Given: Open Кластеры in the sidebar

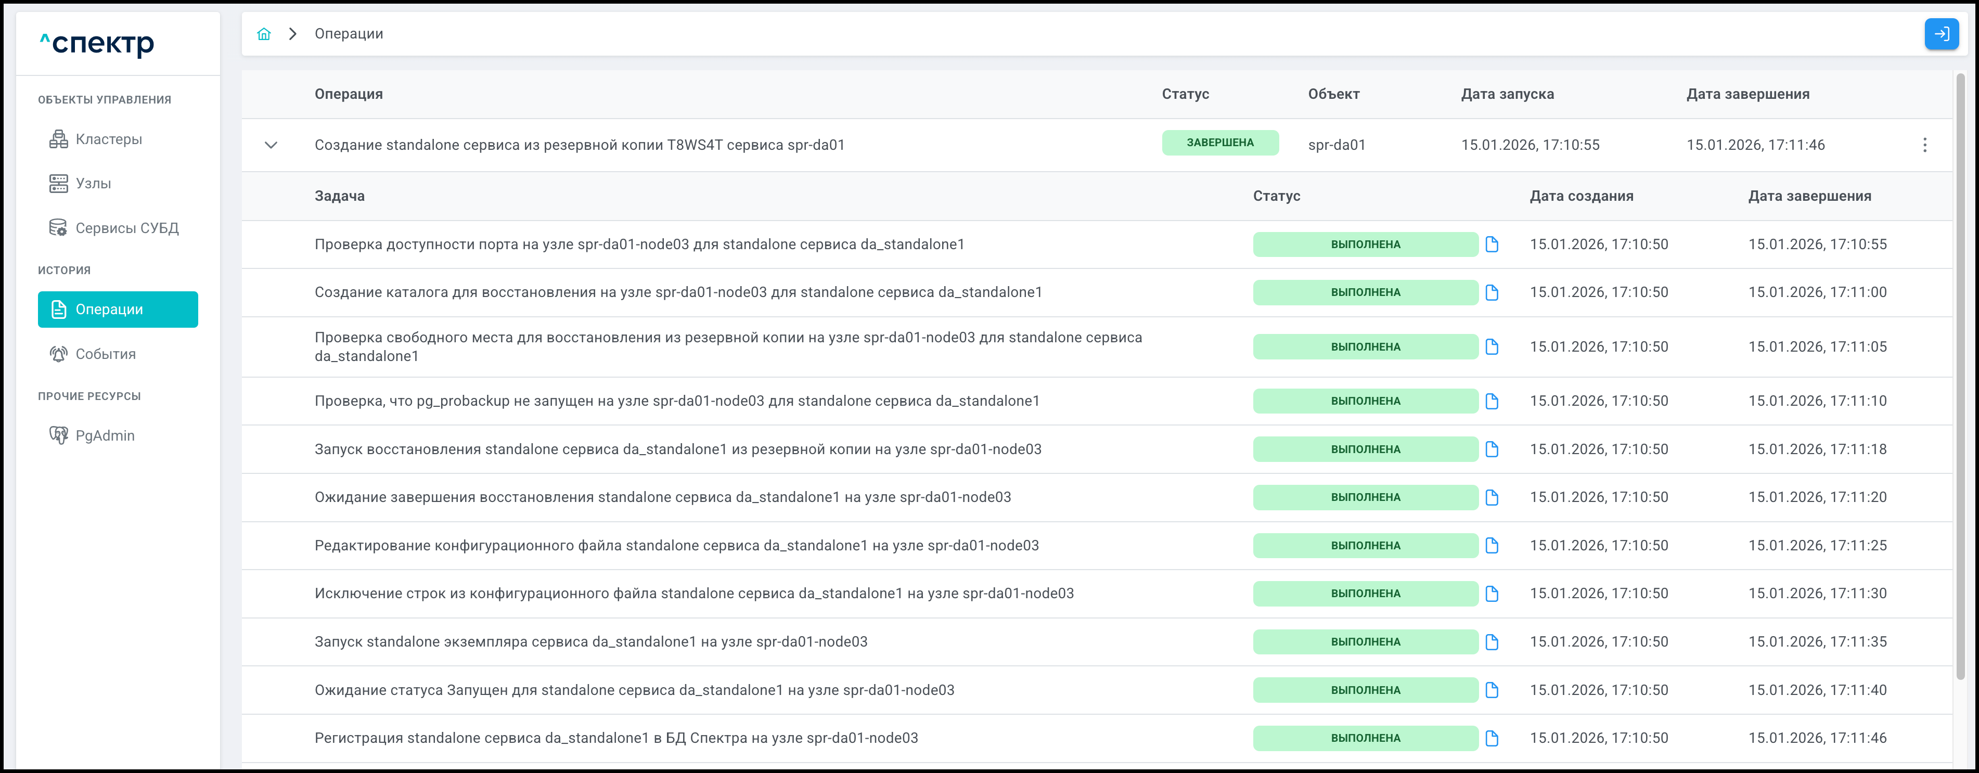Looking at the screenshot, I should click(x=108, y=139).
